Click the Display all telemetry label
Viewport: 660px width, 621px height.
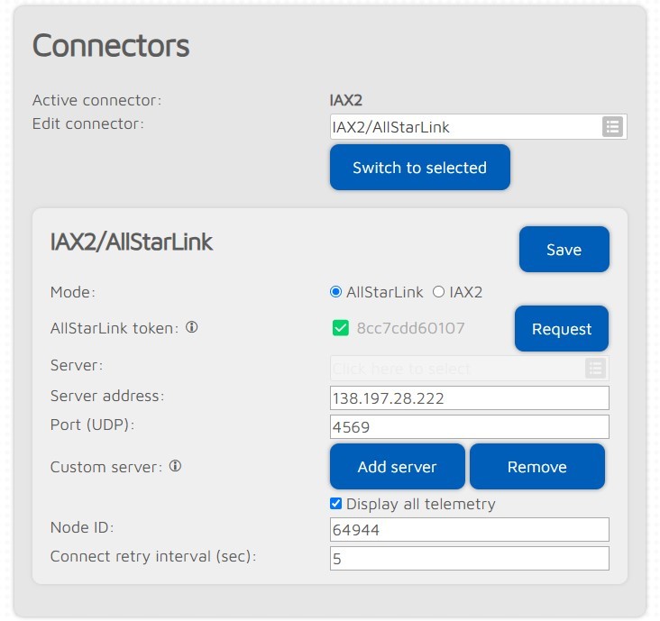point(420,504)
